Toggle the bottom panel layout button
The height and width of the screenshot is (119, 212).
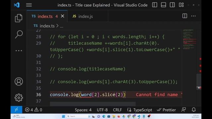(163, 5)
